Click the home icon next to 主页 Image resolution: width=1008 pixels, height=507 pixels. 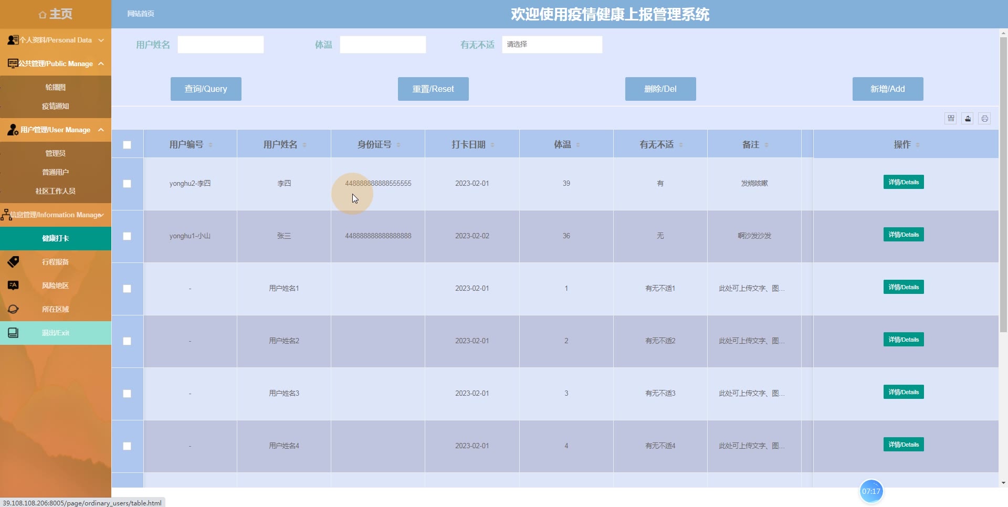pos(43,15)
